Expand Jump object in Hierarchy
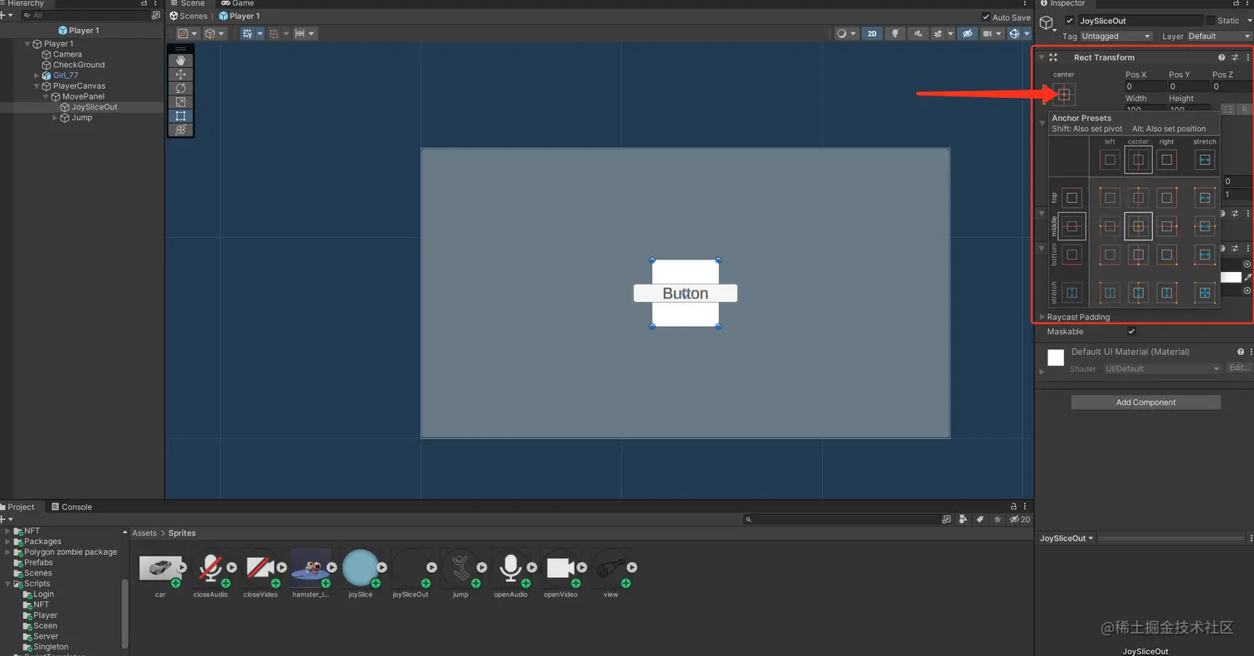Image resolution: width=1254 pixels, height=656 pixels. tap(56, 118)
